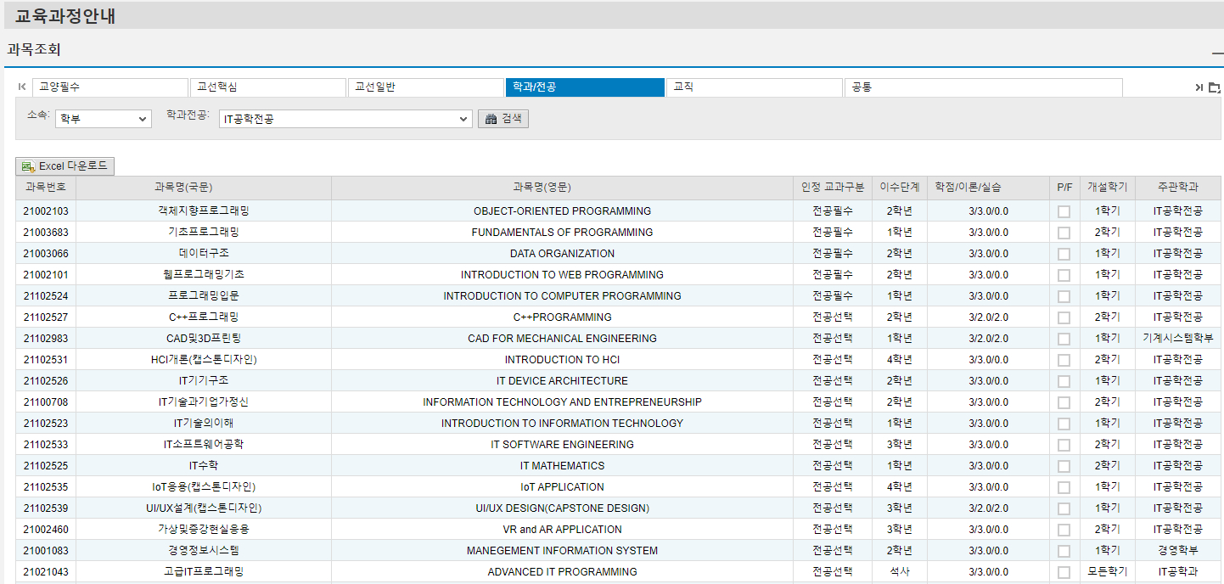Image resolution: width=1224 pixels, height=584 pixels.
Task: Tick the P/F checkbox for C++프로그래밍
Action: click(x=1064, y=317)
